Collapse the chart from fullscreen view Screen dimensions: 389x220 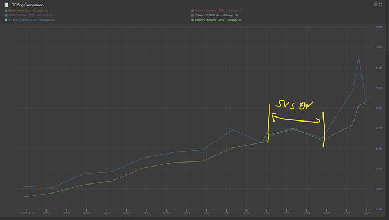point(381,4)
